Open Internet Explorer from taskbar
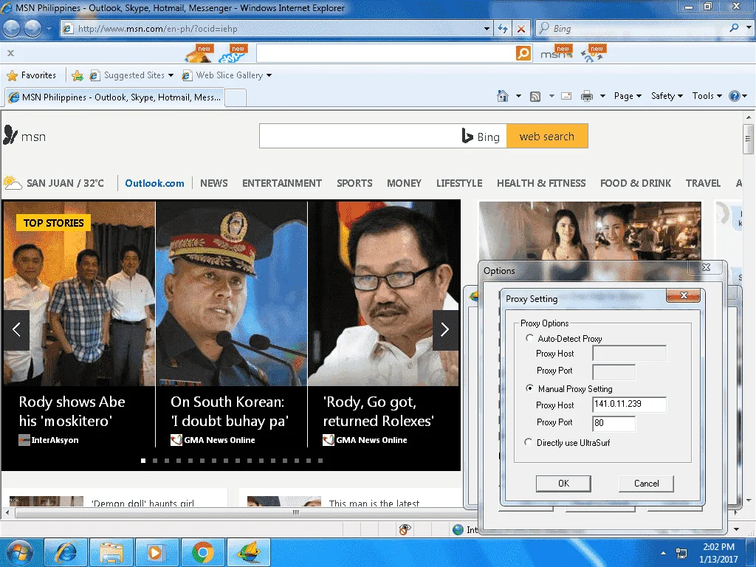This screenshot has height=567, width=756. [66, 552]
